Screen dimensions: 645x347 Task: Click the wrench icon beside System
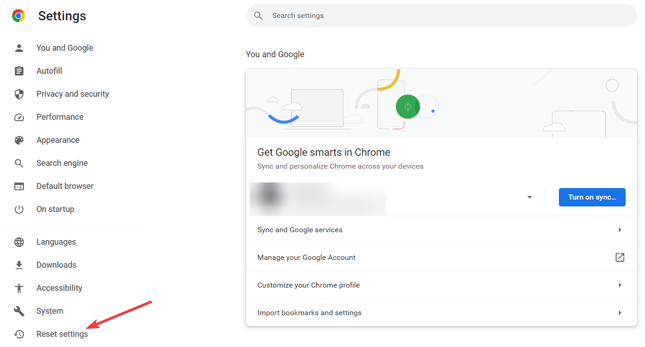click(x=19, y=311)
